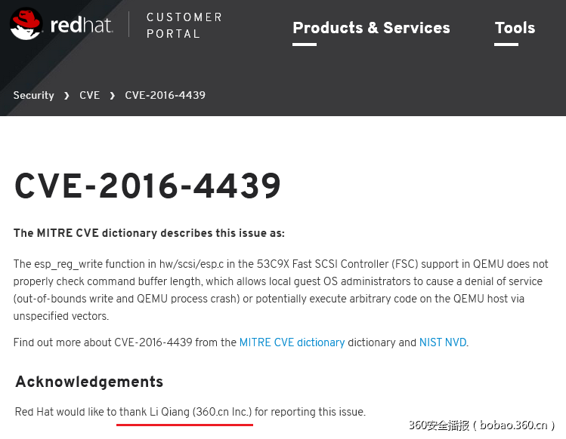
Task: Open the Tools menu
Action: [515, 28]
